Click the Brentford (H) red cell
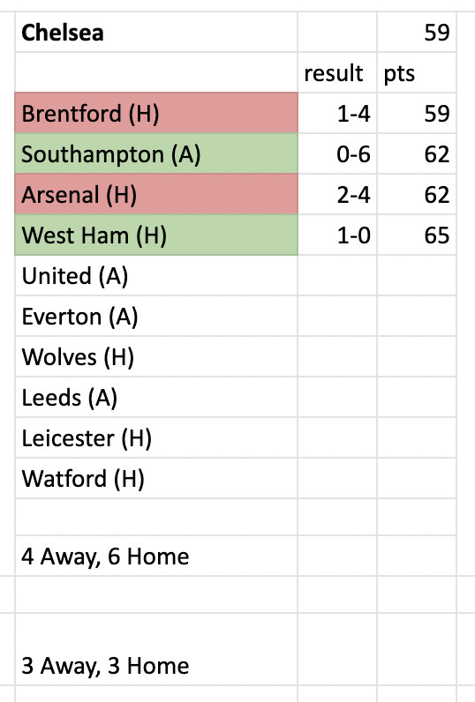 tap(156, 113)
